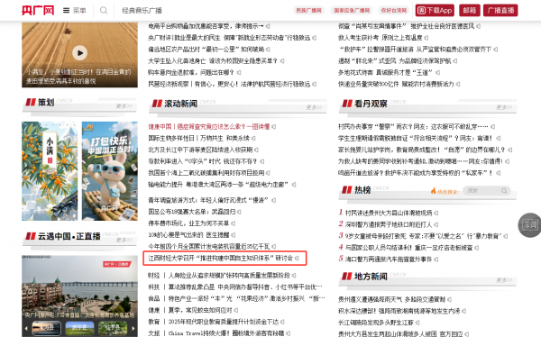Open the 财经 category label

click(154, 276)
